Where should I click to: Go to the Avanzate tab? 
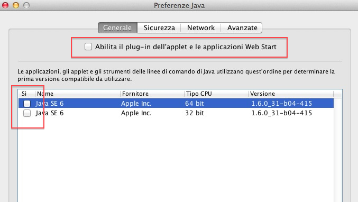242,27
